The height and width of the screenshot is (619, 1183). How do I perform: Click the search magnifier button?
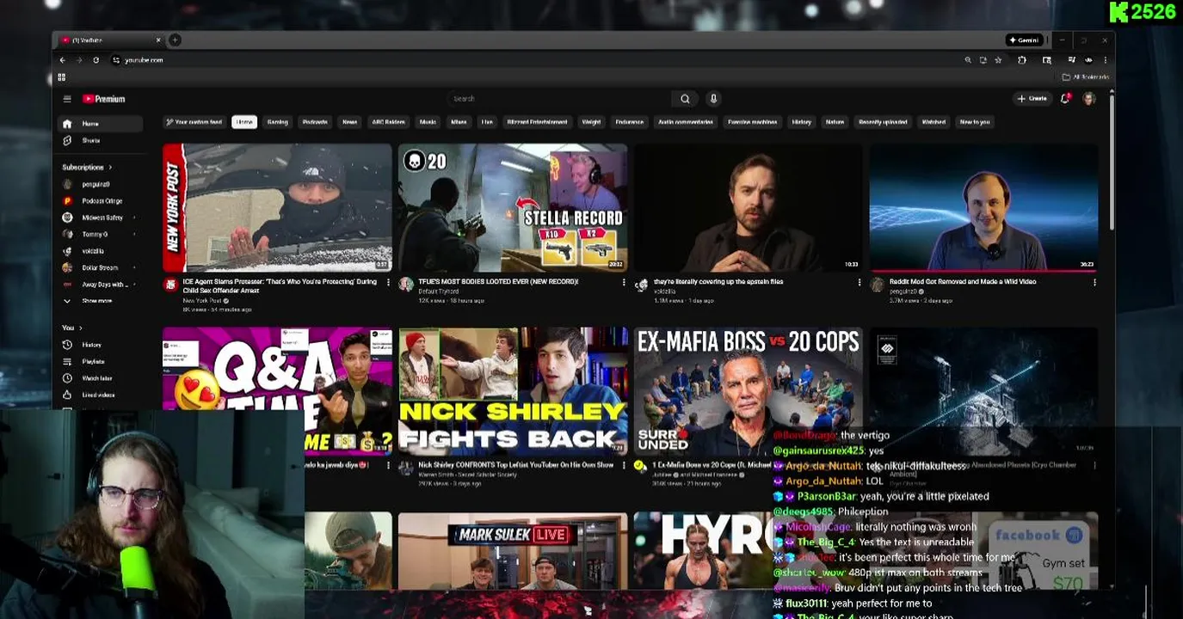[685, 99]
